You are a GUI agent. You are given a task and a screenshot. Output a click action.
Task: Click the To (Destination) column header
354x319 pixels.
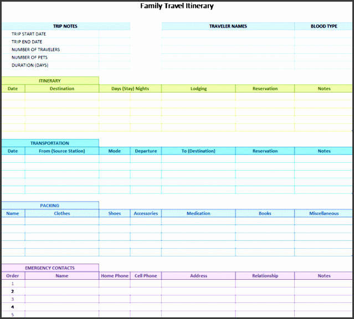coord(198,151)
